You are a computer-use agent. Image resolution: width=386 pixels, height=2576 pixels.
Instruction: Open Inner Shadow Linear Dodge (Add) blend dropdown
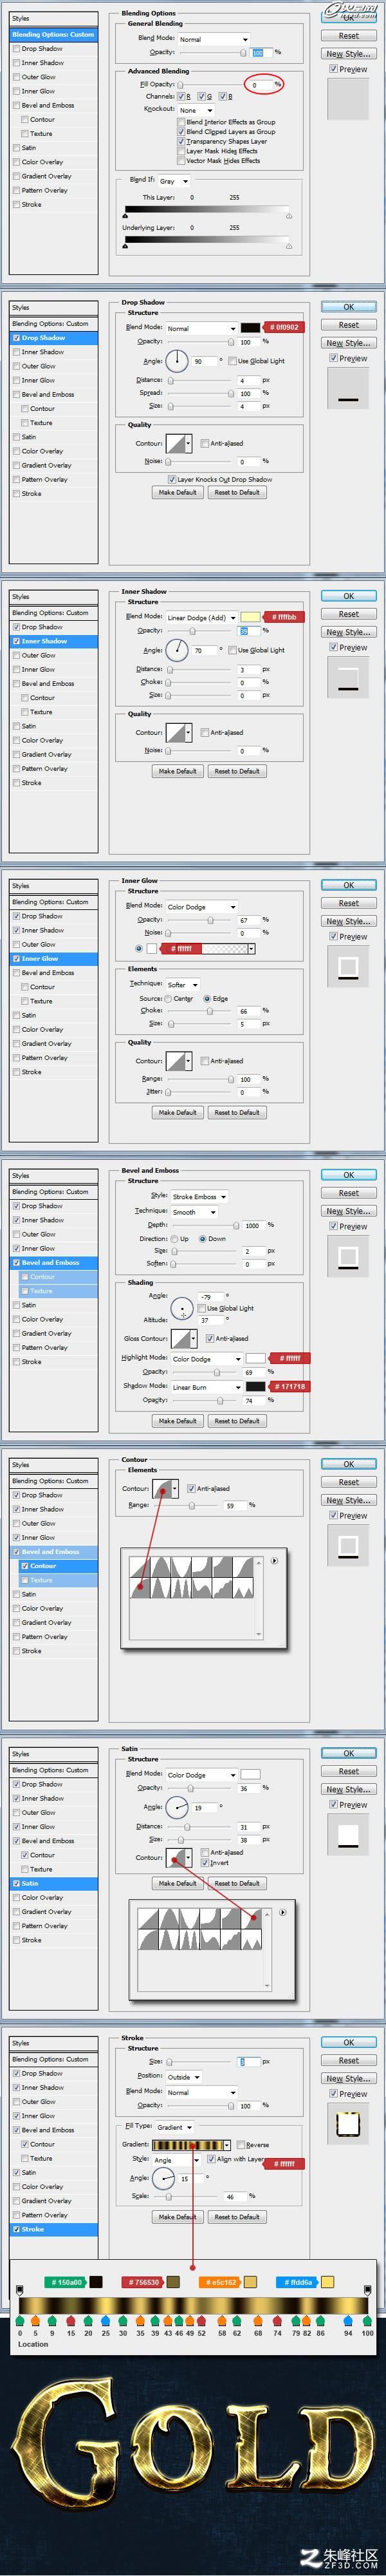(201, 617)
